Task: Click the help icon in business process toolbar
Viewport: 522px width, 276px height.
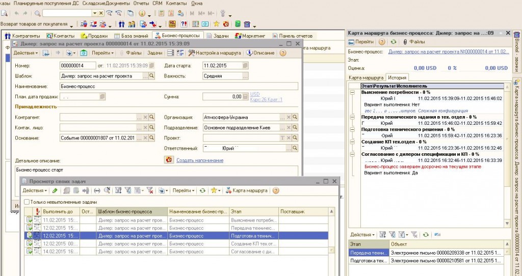Action: tap(282, 53)
